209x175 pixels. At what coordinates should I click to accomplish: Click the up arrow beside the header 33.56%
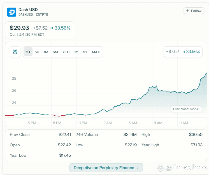point(51,28)
